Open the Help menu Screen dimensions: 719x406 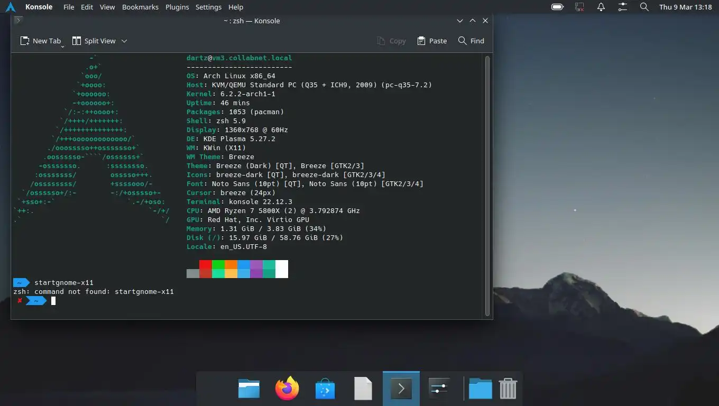[x=236, y=7]
